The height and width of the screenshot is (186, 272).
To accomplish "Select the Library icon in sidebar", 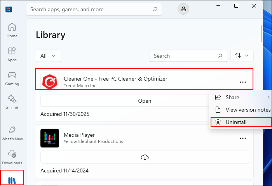I will click(x=12, y=180).
